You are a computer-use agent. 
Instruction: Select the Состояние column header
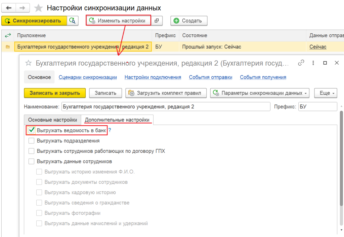pyautogui.click(x=243, y=35)
